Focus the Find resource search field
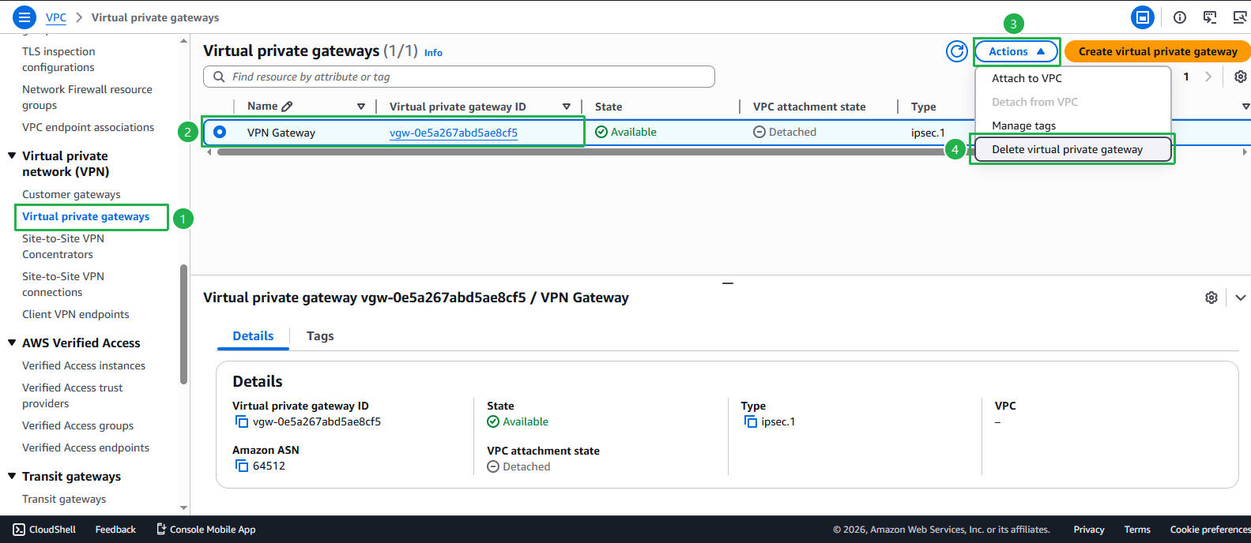 [x=459, y=77]
